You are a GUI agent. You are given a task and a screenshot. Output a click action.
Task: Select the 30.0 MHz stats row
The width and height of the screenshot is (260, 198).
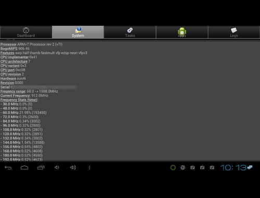(x=17, y=104)
